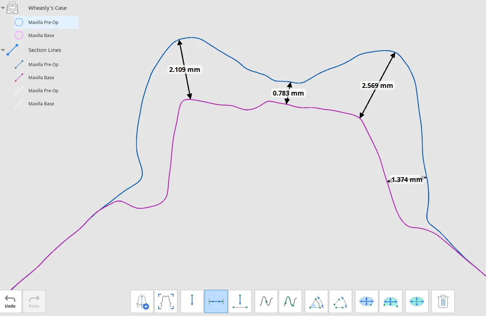Select the highlighted two-point distance tool
Screen dimensions: 486x316
pos(216,301)
